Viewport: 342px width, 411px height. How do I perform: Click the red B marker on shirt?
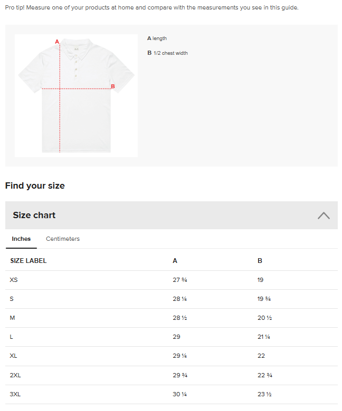click(x=113, y=86)
